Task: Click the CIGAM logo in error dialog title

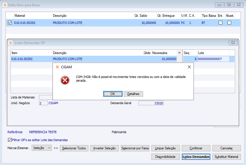Action: (x=57, y=67)
